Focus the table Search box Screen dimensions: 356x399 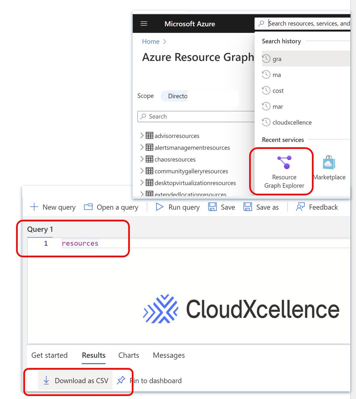pyautogui.click(x=196, y=116)
